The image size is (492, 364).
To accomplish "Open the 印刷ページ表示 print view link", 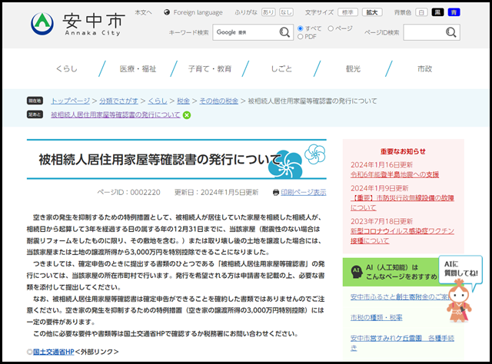I will coord(304,192).
